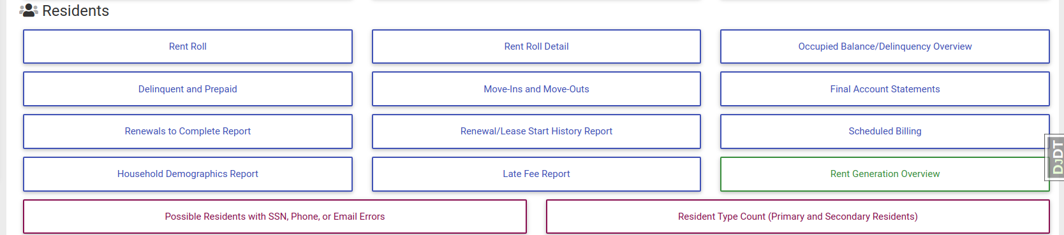The image size is (1064, 235).
Task: Click the Late Fee Report link text
Action: (536, 174)
